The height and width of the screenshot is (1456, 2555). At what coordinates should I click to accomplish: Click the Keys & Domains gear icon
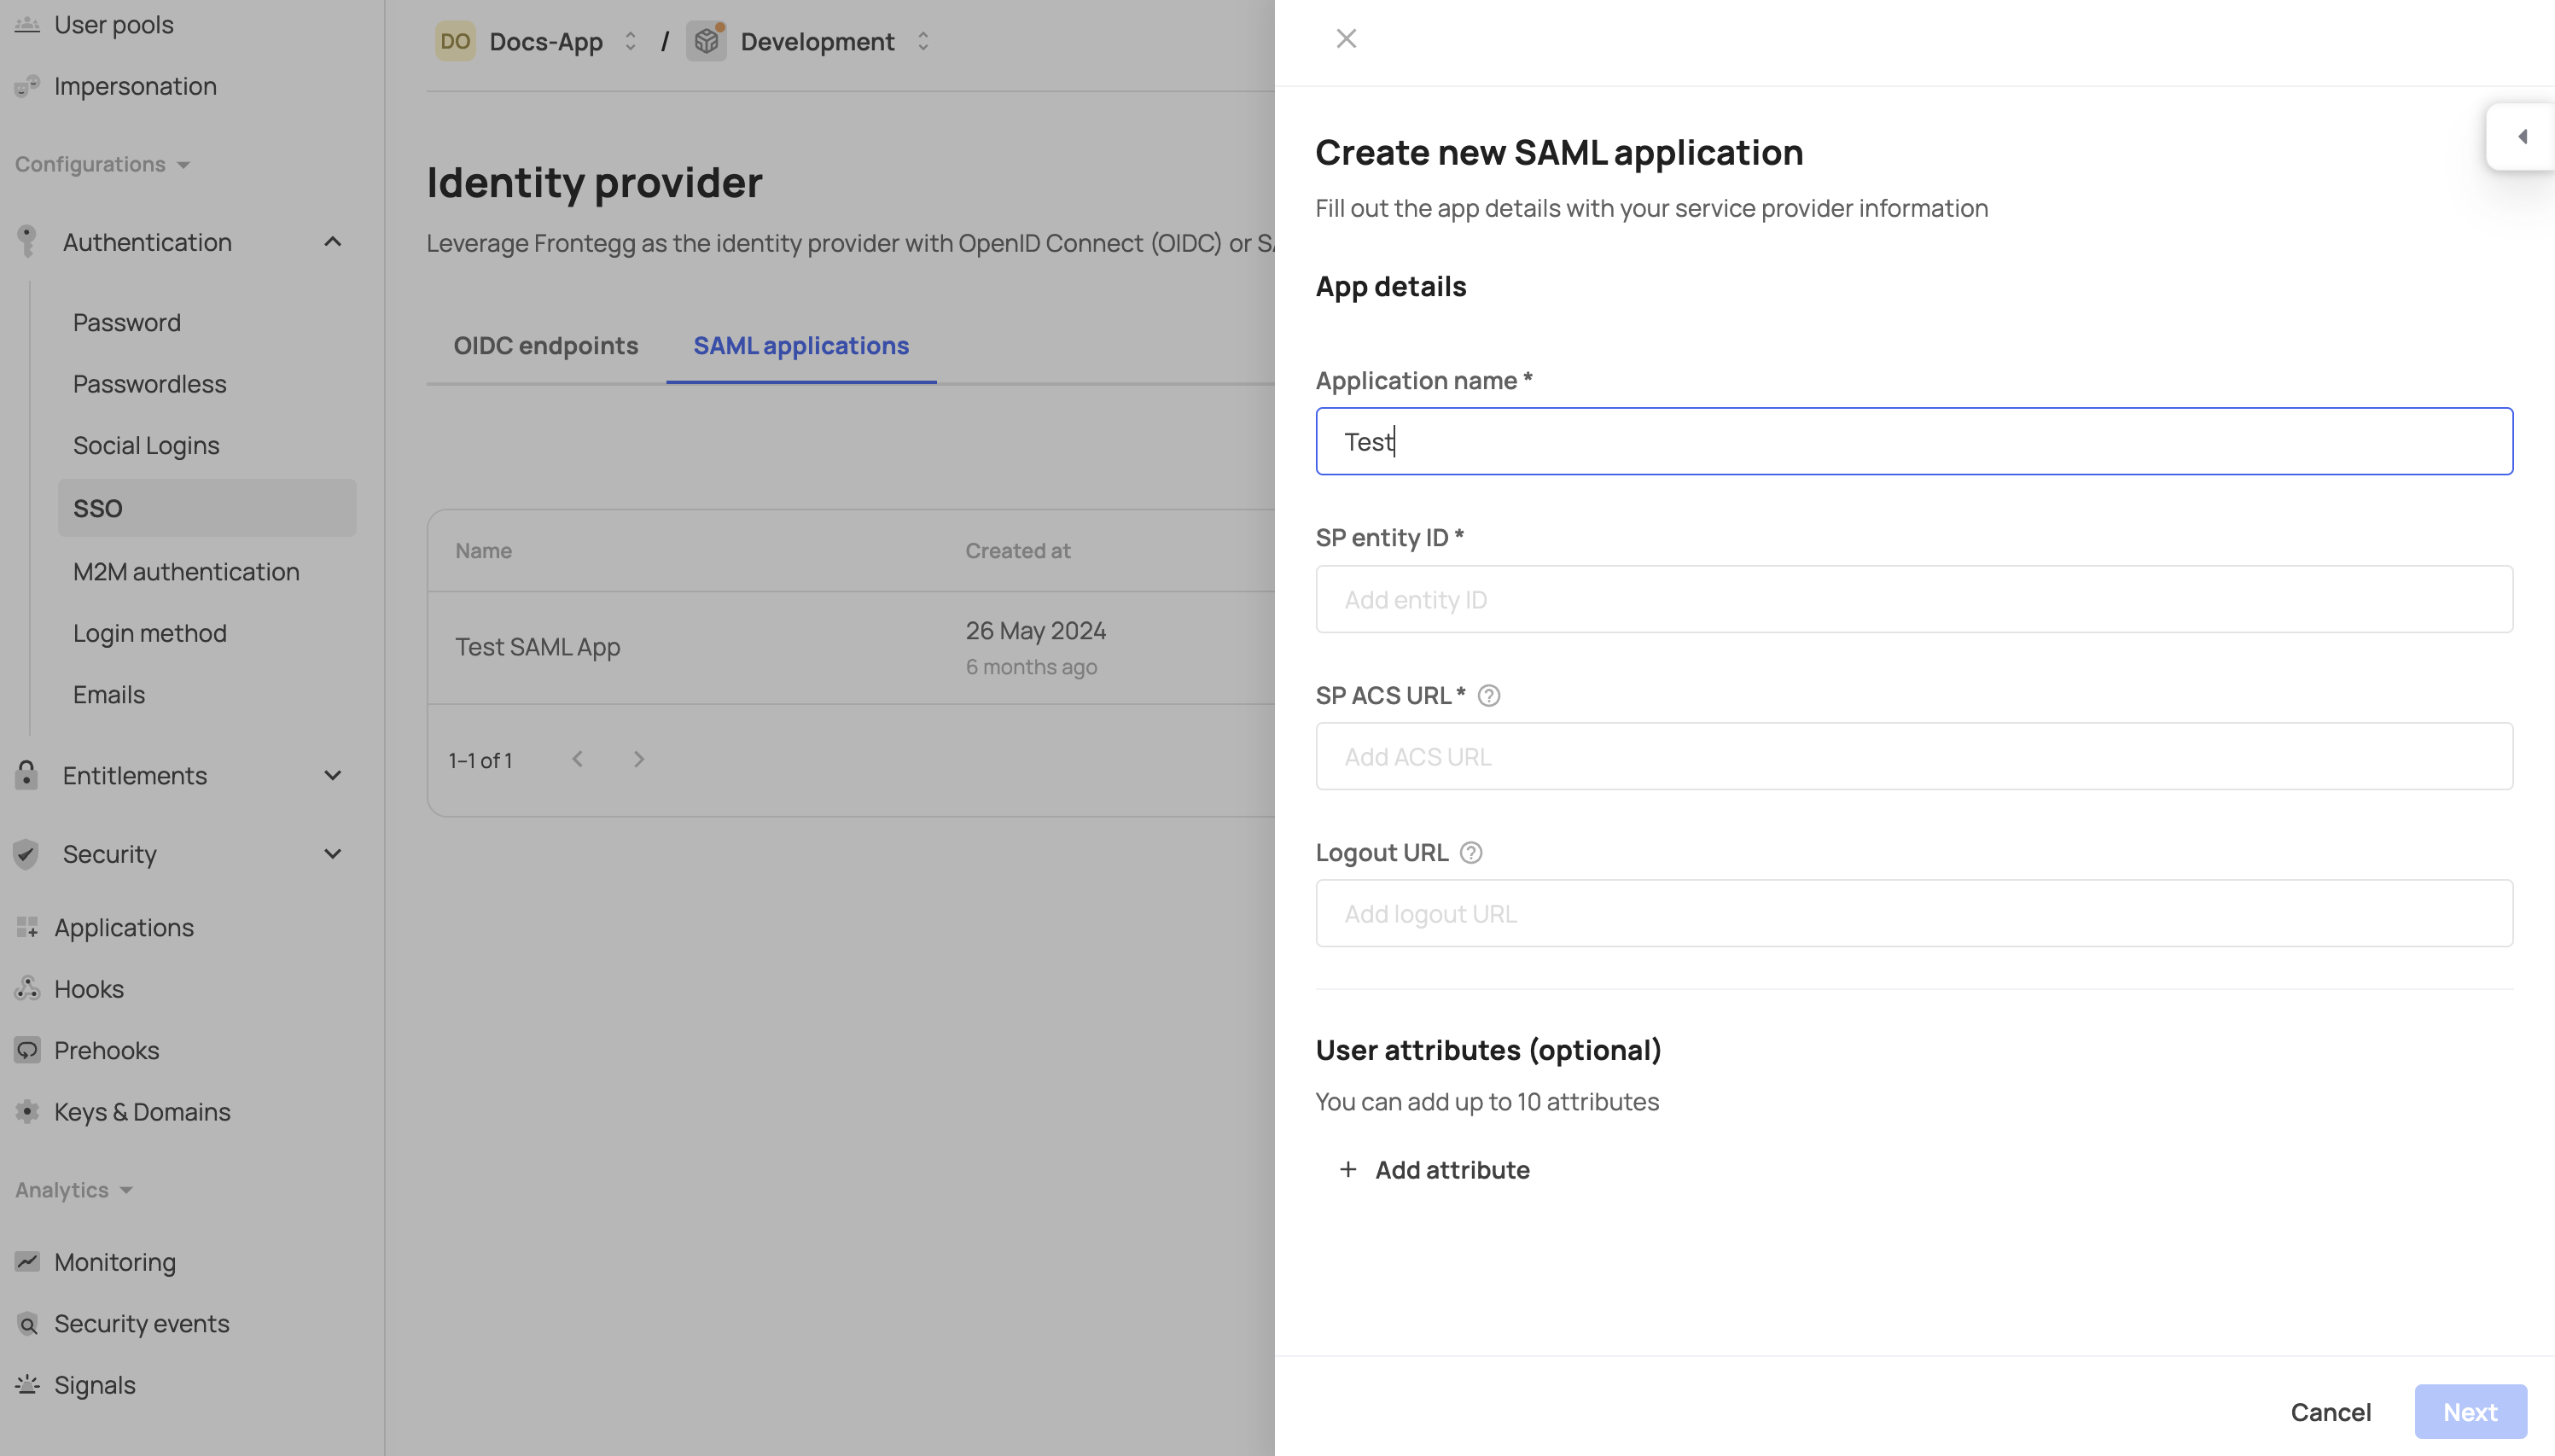point(27,1111)
